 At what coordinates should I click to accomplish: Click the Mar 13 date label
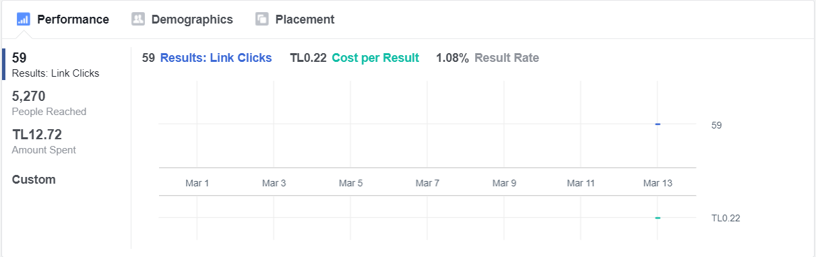click(658, 183)
